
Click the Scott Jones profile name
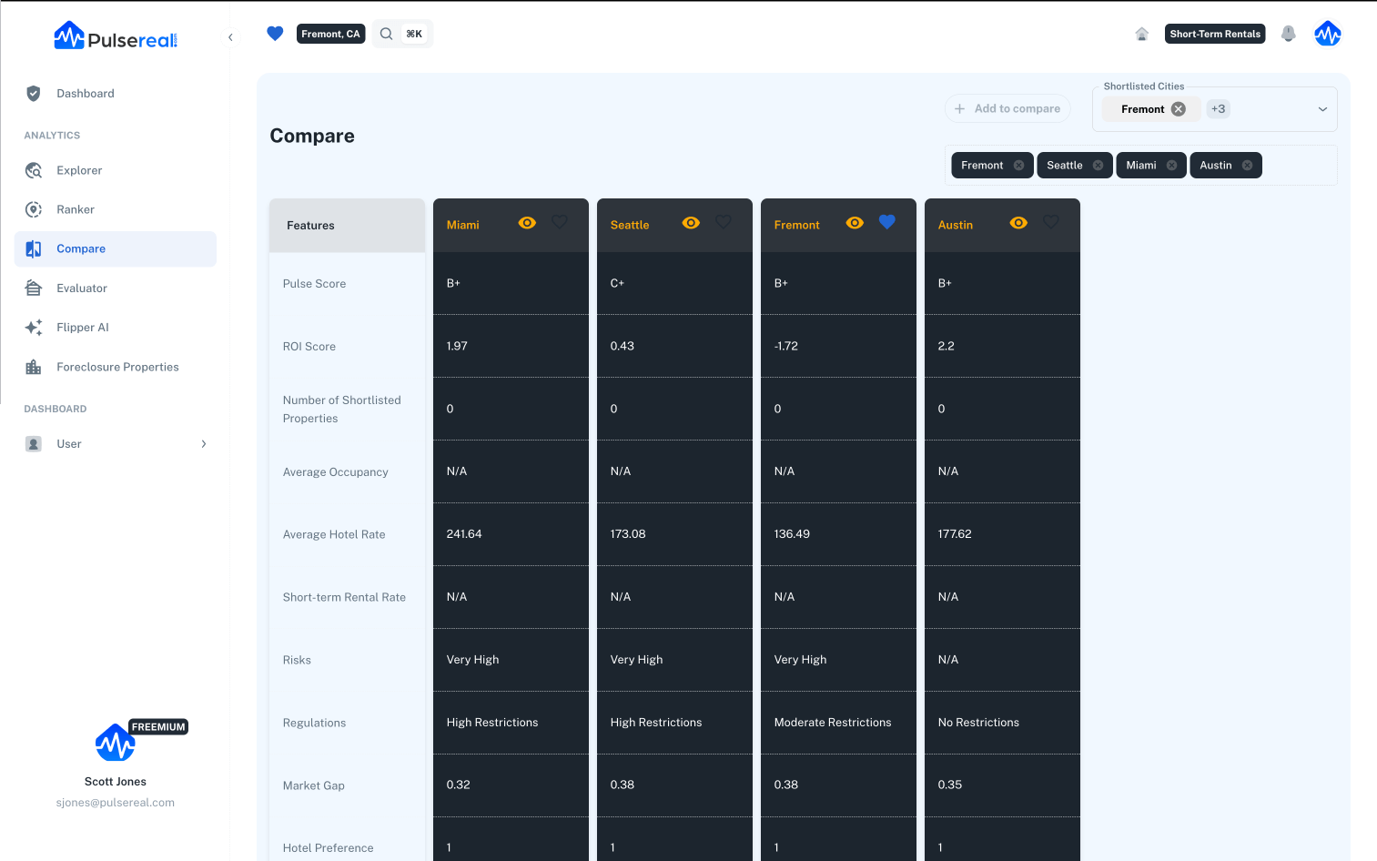point(116,782)
